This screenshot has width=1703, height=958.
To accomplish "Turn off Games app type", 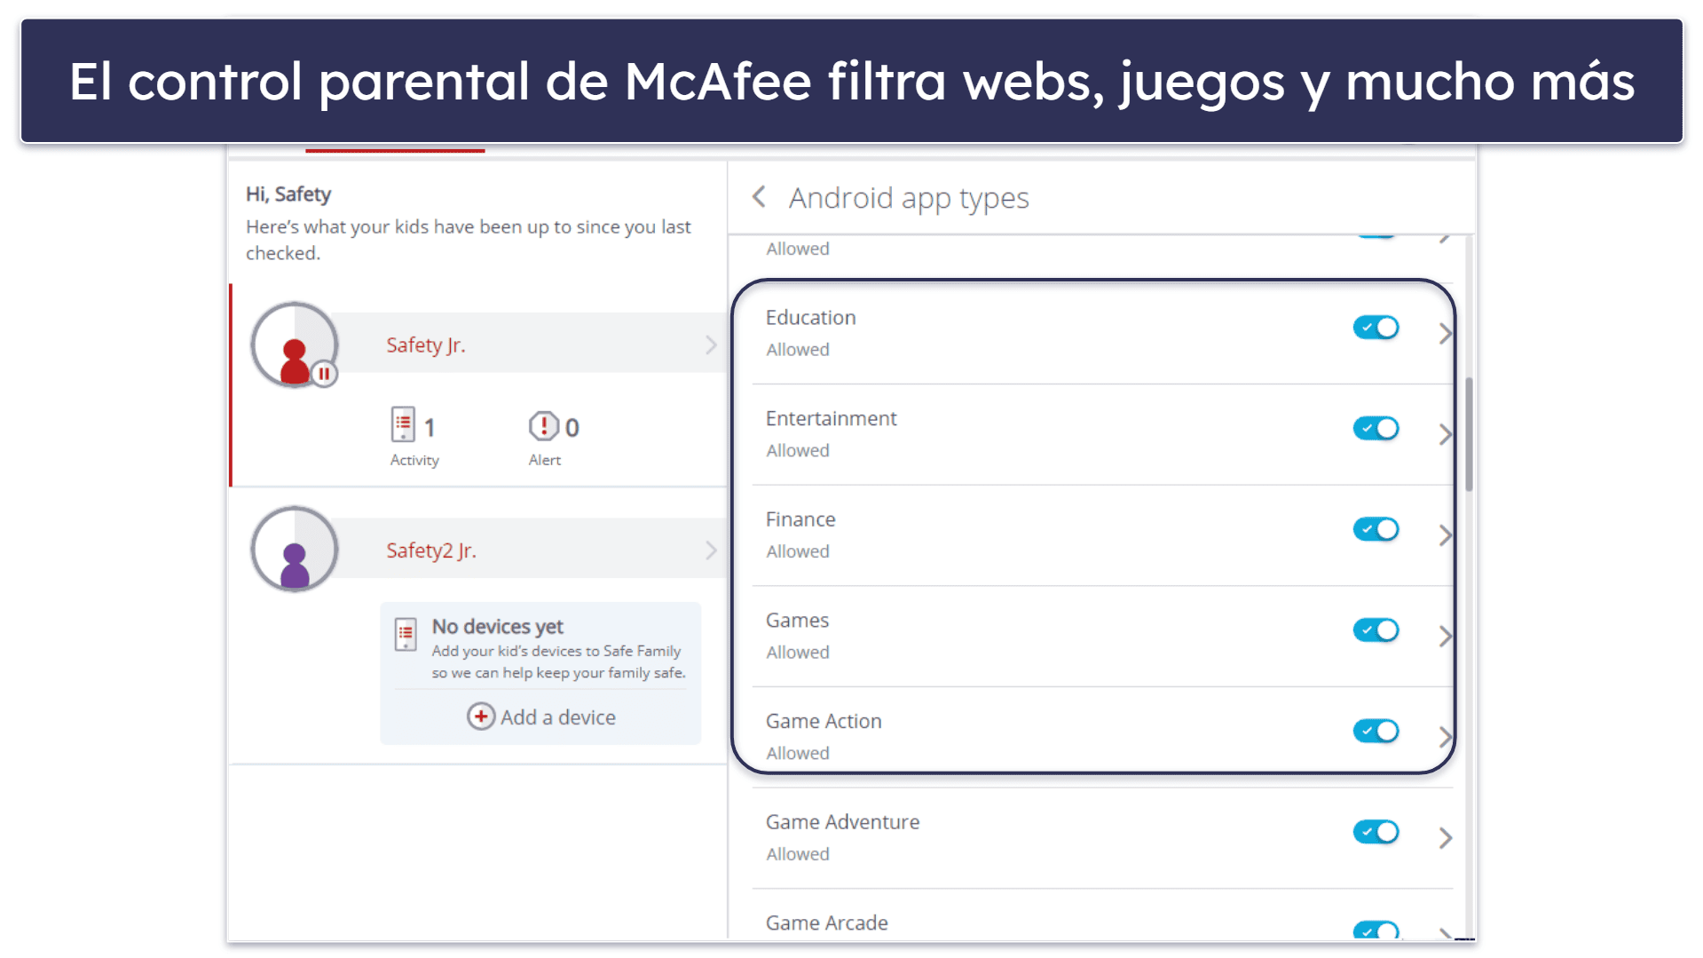I will (x=1376, y=630).
